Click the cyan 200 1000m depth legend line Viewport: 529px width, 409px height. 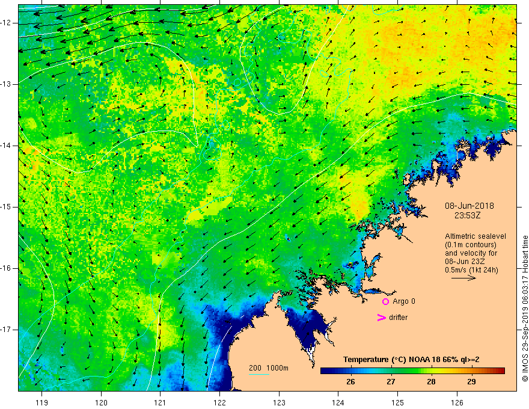tap(258, 374)
